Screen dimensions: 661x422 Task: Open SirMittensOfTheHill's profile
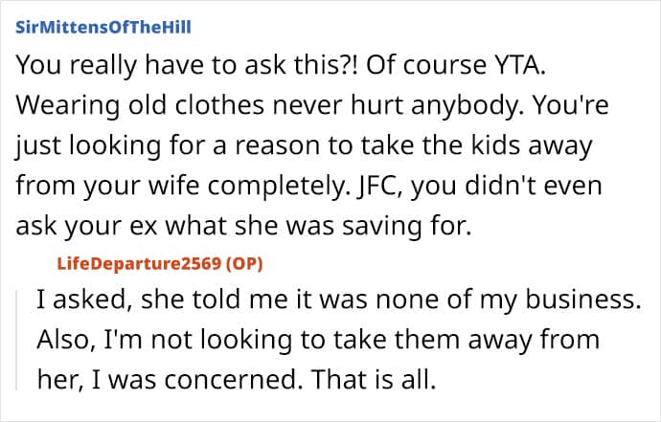[x=103, y=28]
